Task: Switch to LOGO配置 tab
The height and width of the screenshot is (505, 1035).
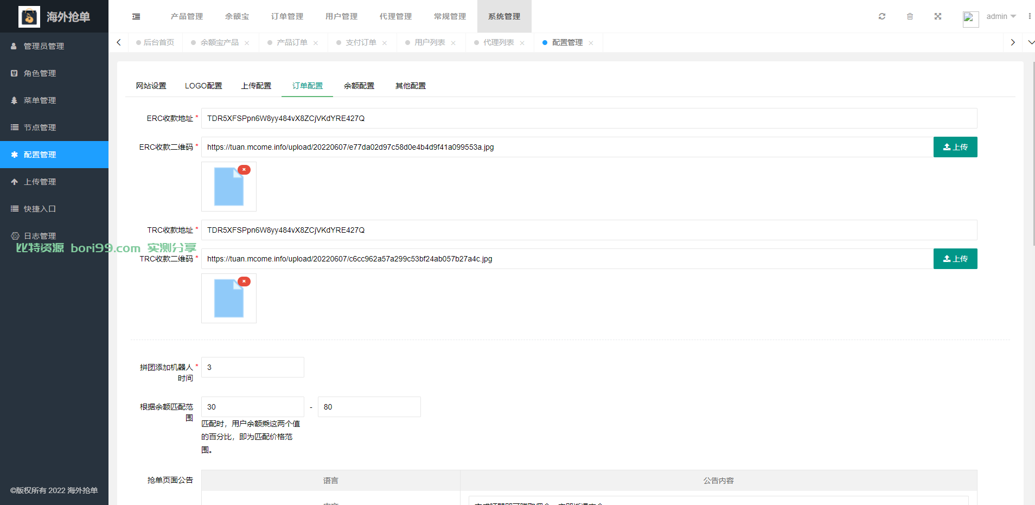Action: (x=203, y=86)
